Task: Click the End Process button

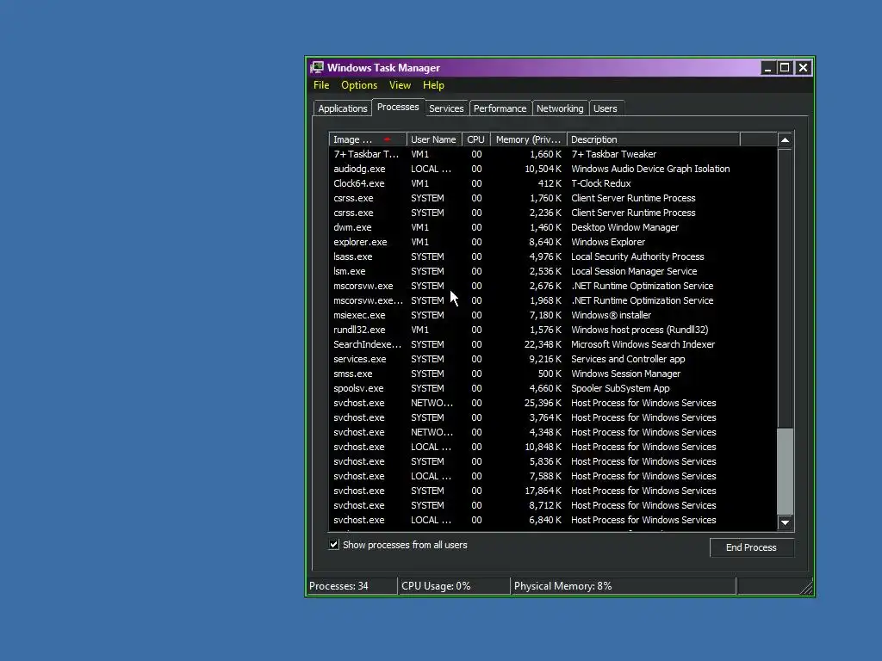Action: [751, 547]
